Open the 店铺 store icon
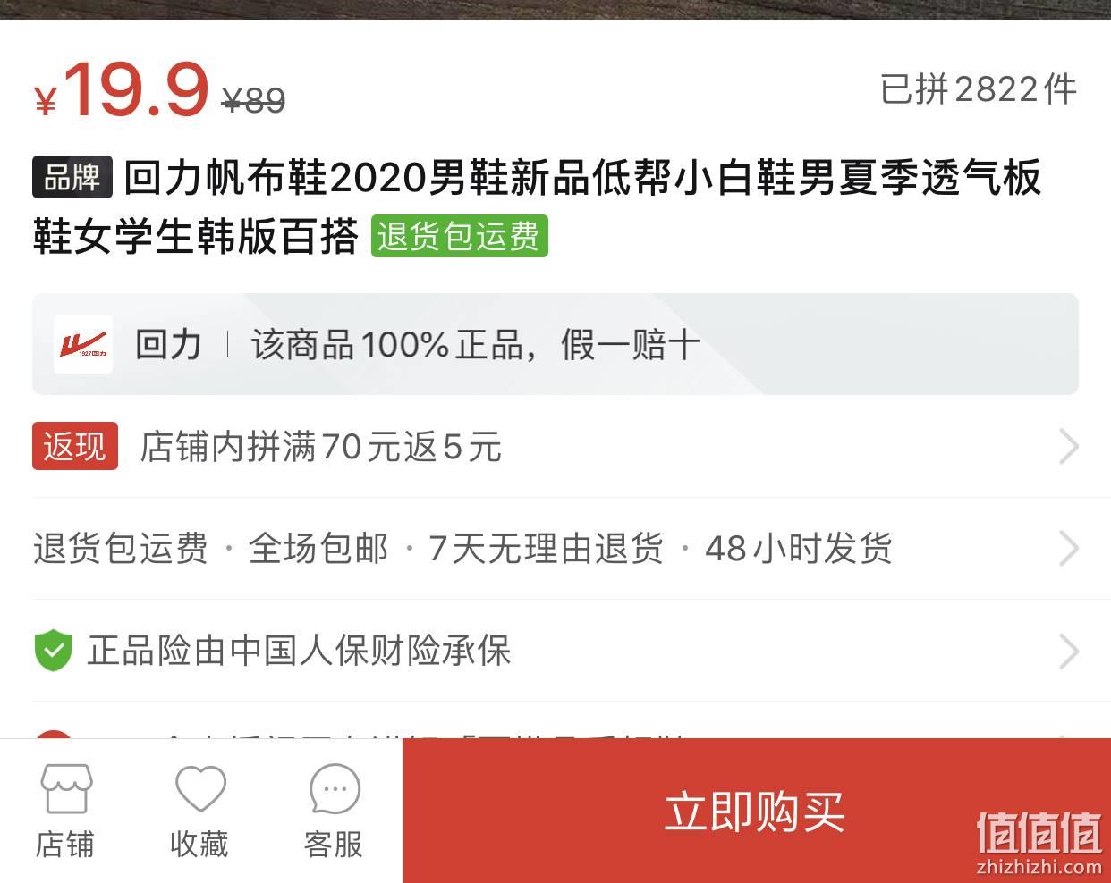Viewport: 1111px width, 883px height. pos(66,788)
